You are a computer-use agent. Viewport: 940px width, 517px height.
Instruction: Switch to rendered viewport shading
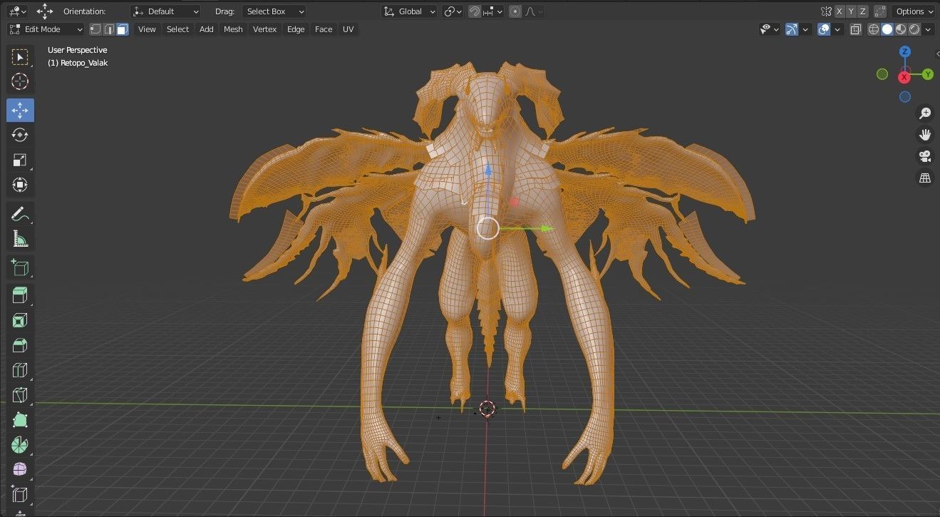click(x=914, y=29)
